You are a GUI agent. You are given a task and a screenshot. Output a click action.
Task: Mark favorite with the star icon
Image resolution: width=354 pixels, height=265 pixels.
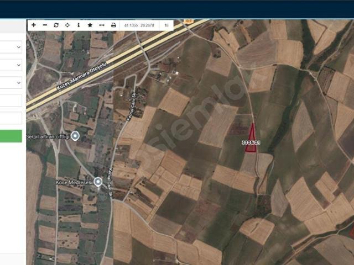point(90,25)
